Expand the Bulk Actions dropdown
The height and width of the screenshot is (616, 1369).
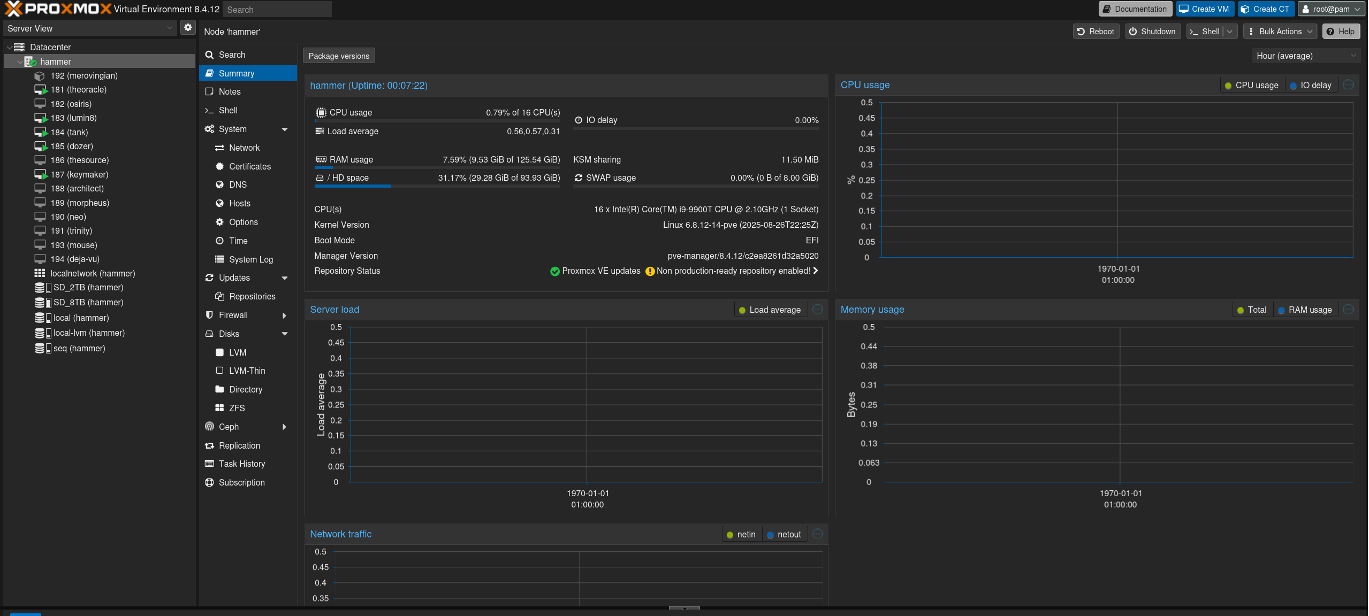pyautogui.click(x=1280, y=32)
